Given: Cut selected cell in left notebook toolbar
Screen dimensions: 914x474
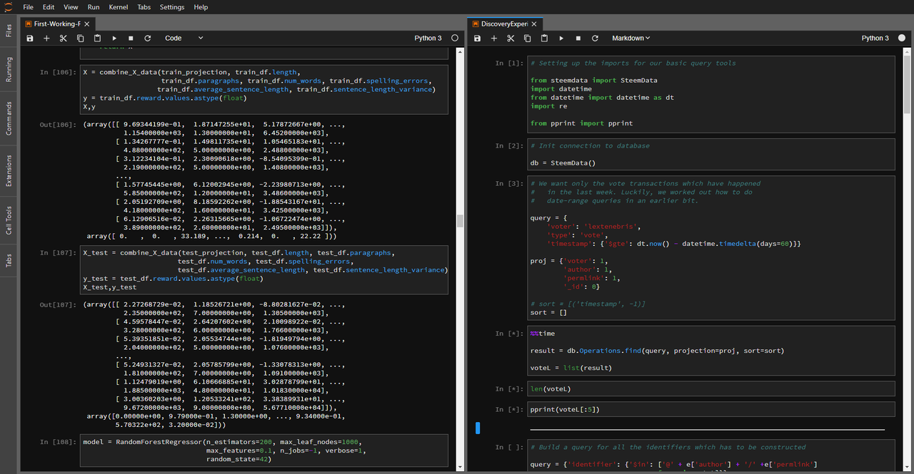Looking at the screenshot, I should pyautogui.click(x=63, y=38).
